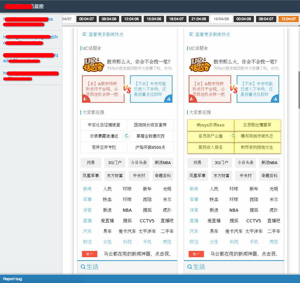
Task: Click 奇趣百科 button in right snapshot
Action: point(269,176)
